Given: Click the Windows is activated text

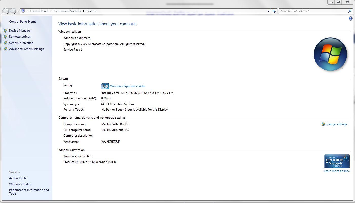Looking at the screenshot, I should (77, 156).
